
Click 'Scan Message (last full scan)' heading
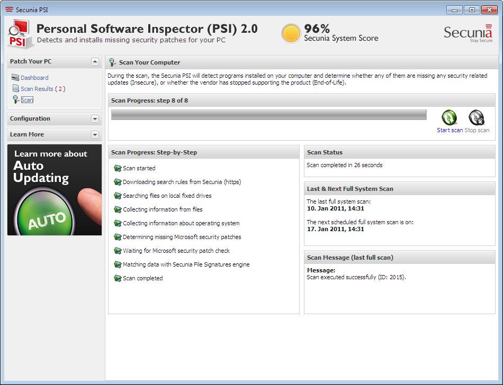coord(350,258)
